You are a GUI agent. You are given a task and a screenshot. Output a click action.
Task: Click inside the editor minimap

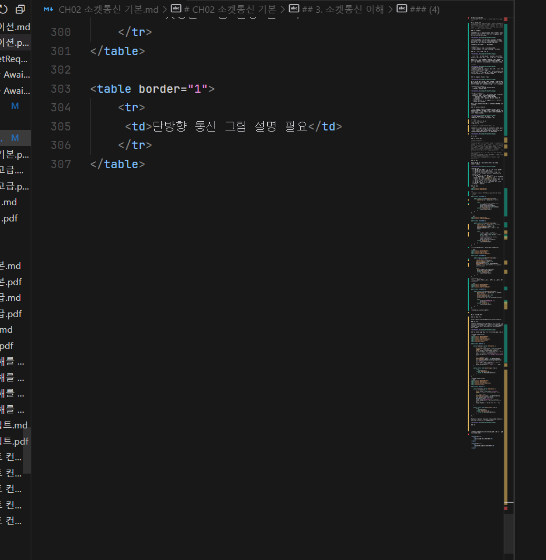[x=486, y=232]
